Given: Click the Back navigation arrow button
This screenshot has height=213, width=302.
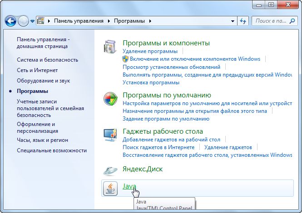Looking at the screenshot, I should click(11, 21).
